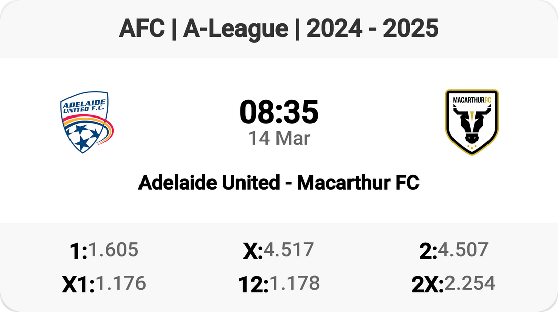
Task: Choose double chance 12 odds 1.178
Action: click(x=294, y=283)
